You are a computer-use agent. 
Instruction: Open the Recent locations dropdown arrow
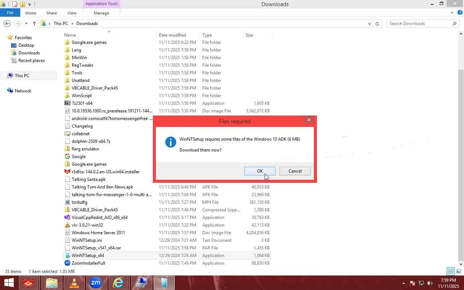26,24
